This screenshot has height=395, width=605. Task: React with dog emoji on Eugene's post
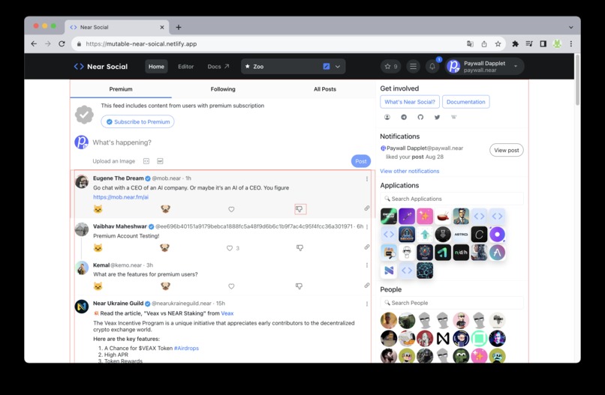pos(165,209)
